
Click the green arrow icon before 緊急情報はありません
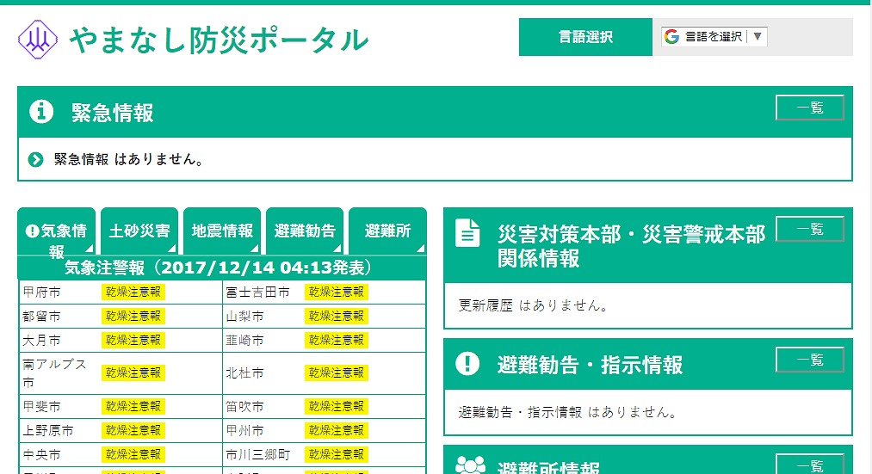[x=35, y=160]
